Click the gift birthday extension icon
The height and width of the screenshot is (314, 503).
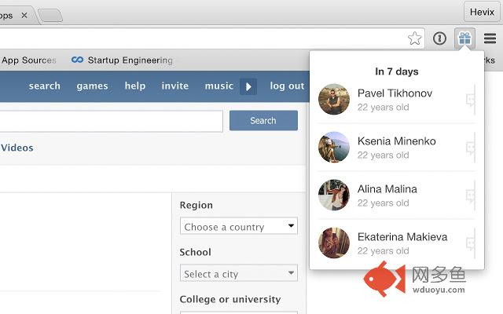(464, 38)
